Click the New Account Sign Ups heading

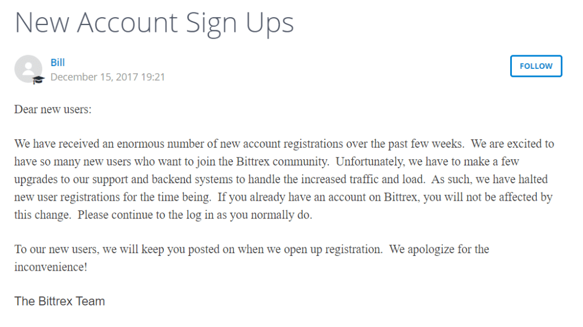[x=154, y=23]
